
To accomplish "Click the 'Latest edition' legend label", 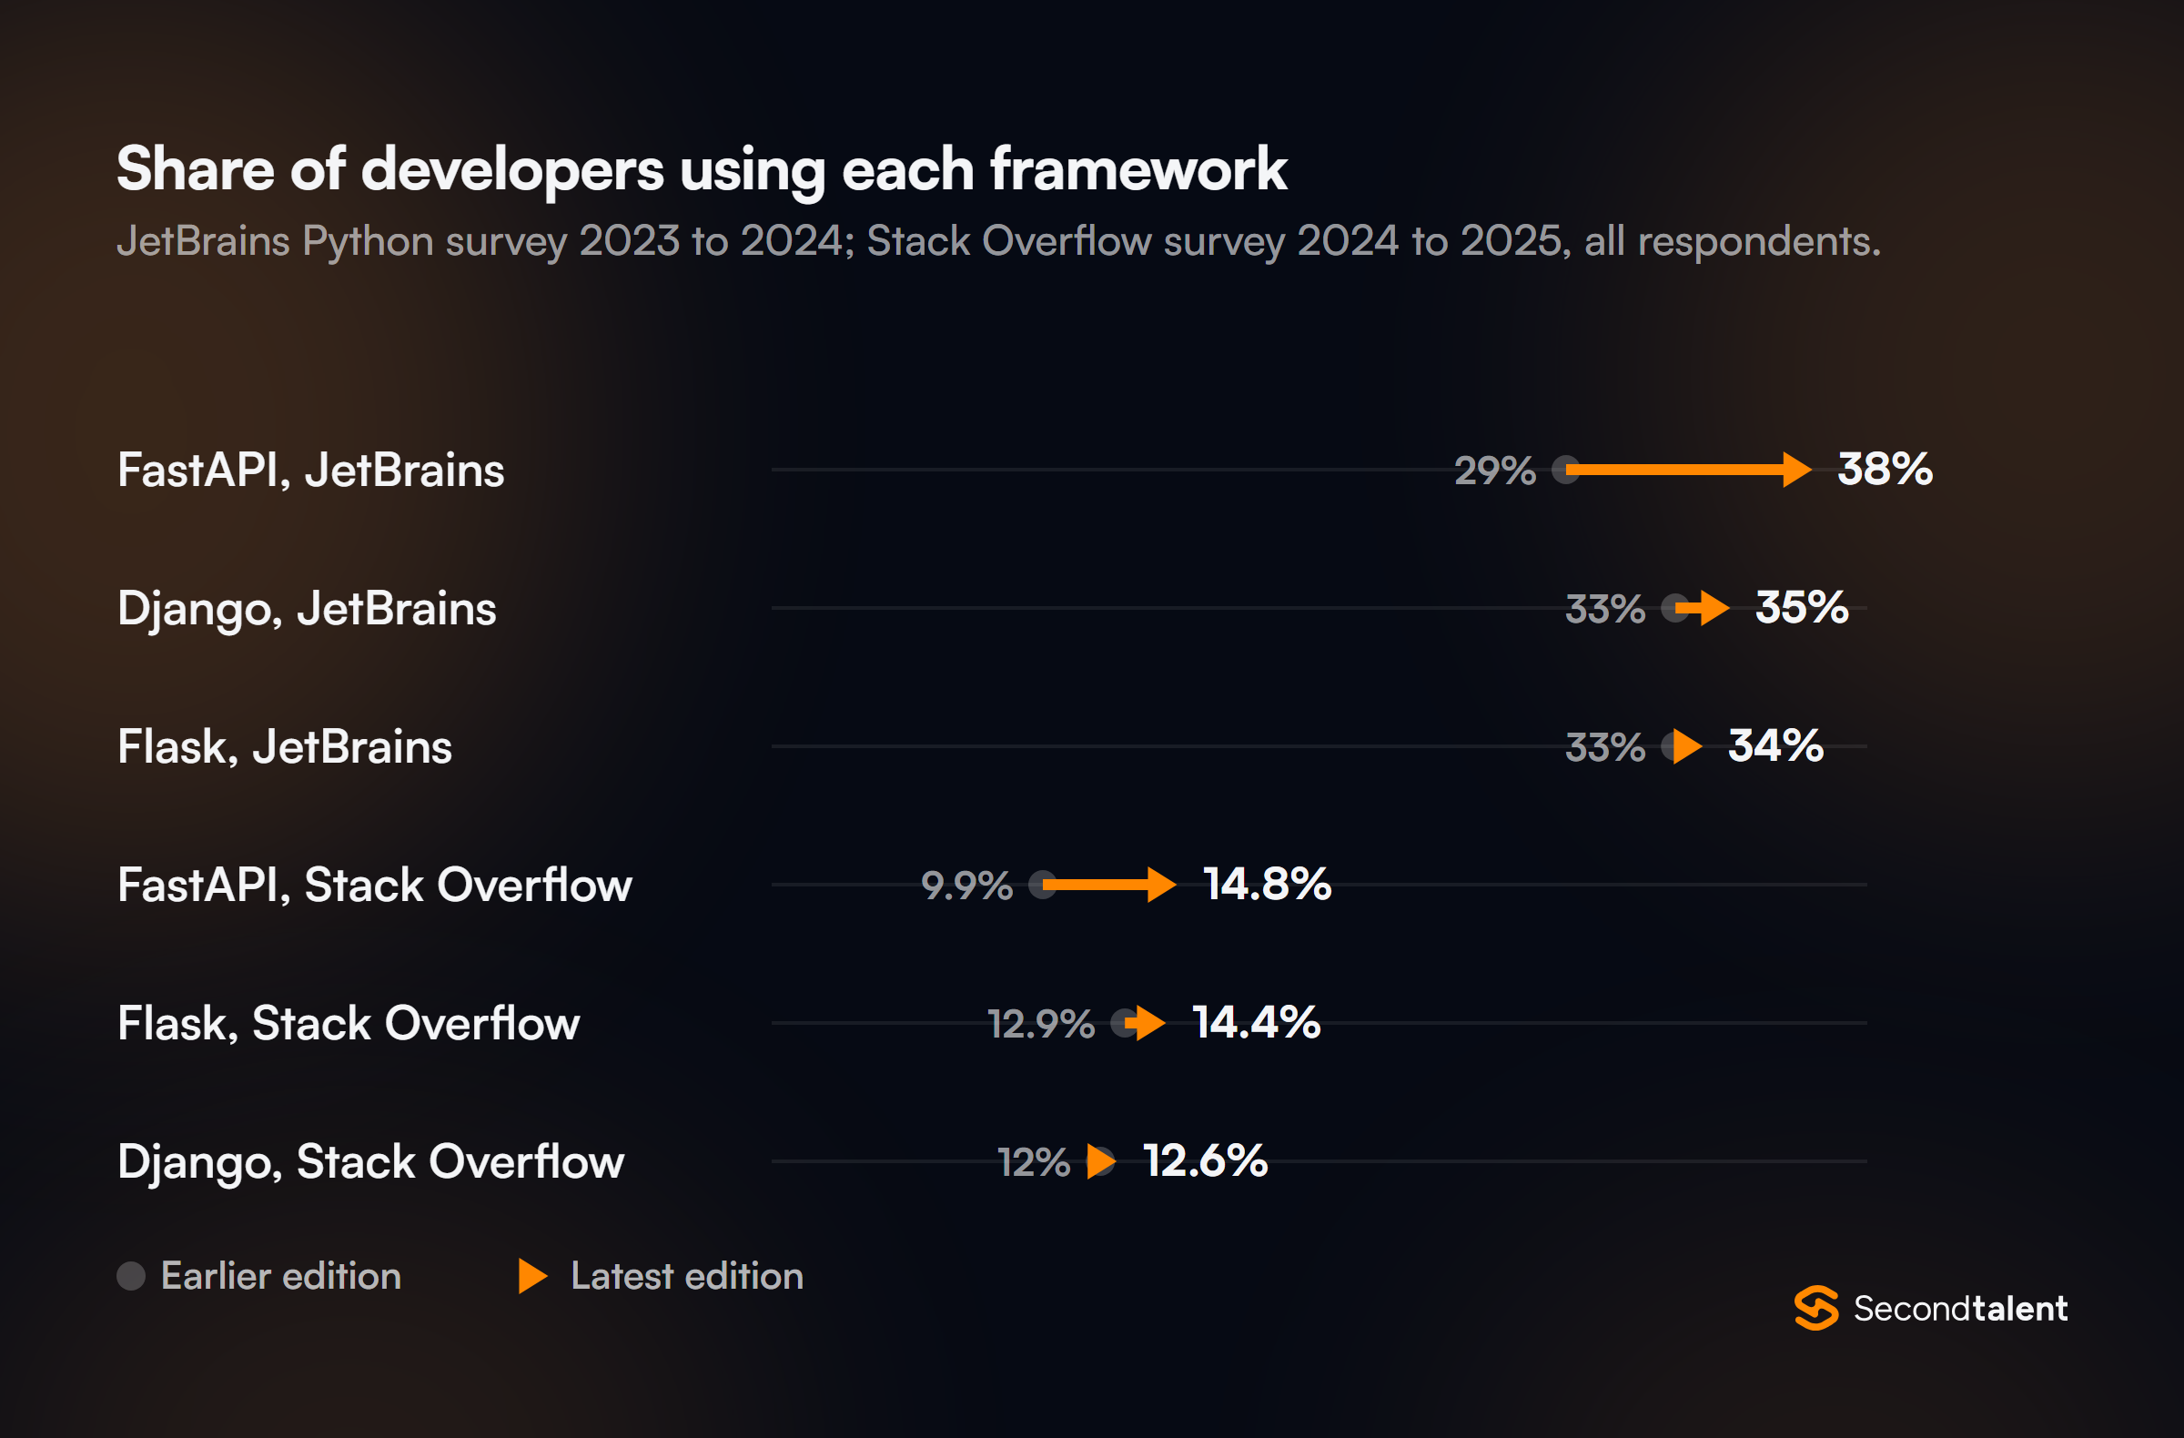I will click(687, 1276).
